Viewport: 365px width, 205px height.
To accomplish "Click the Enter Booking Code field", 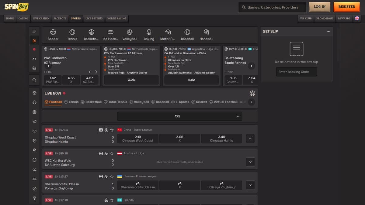I will 297,72.
